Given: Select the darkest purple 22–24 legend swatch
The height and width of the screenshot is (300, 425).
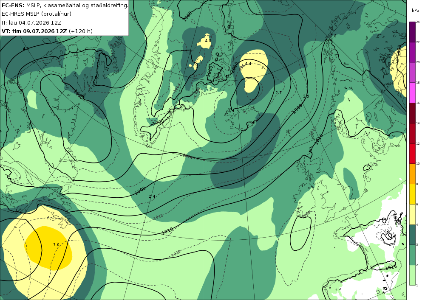Looking at the screenshot, I should tap(412, 32).
